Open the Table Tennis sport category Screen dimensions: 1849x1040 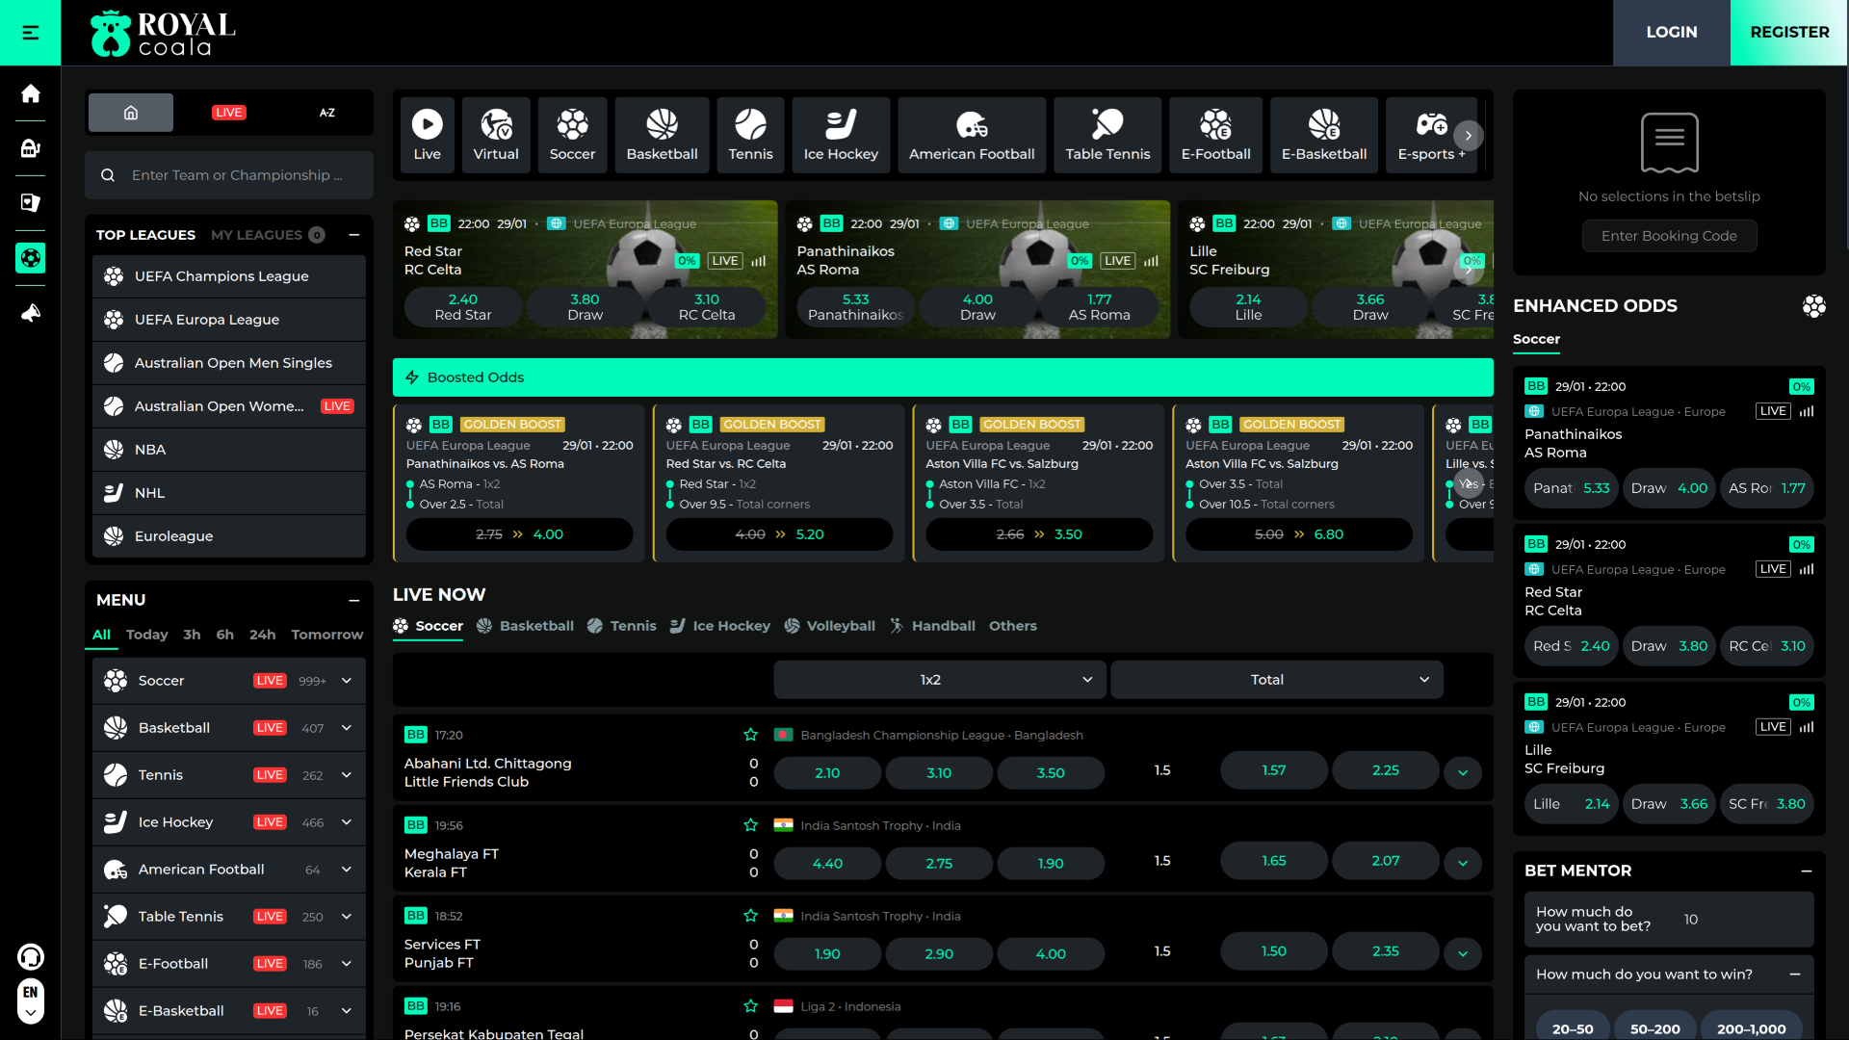tap(1107, 135)
